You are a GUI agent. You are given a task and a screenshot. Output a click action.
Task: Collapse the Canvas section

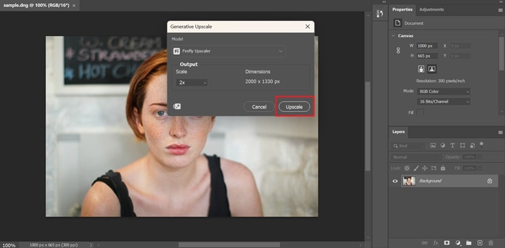[393, 36]
